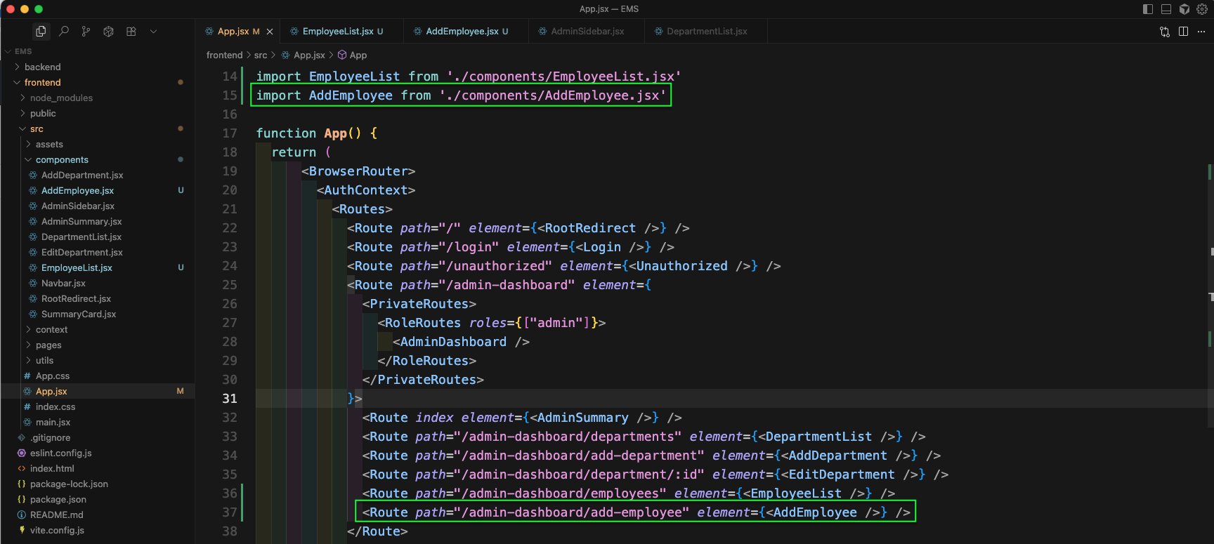
Task: Split the editor to the right
Action: (1183, 31)
